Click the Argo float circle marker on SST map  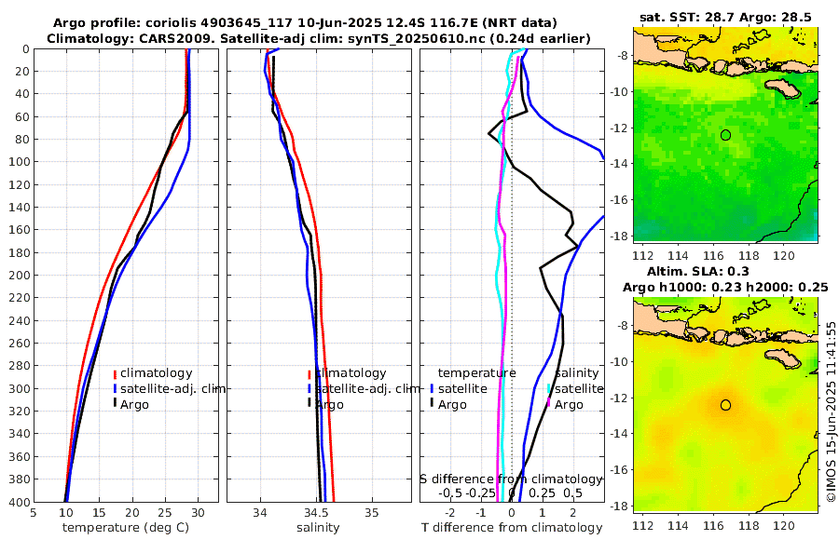(x=725, y=135)
